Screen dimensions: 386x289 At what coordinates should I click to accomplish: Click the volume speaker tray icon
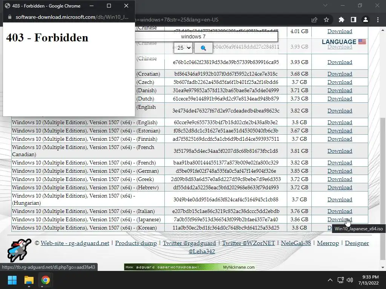pyautogui.click(x=349, y=280)
